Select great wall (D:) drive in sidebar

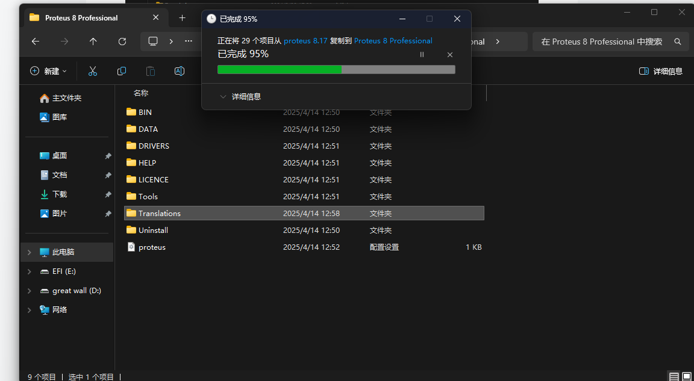[77, 290]
